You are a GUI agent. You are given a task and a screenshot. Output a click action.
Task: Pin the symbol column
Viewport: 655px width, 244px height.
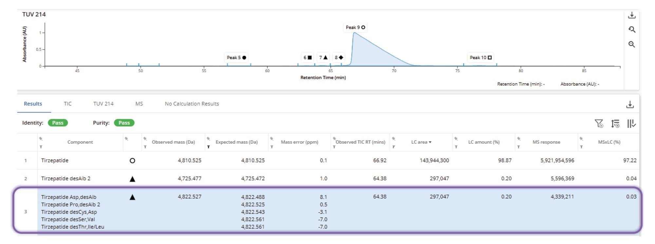[126, 138]
